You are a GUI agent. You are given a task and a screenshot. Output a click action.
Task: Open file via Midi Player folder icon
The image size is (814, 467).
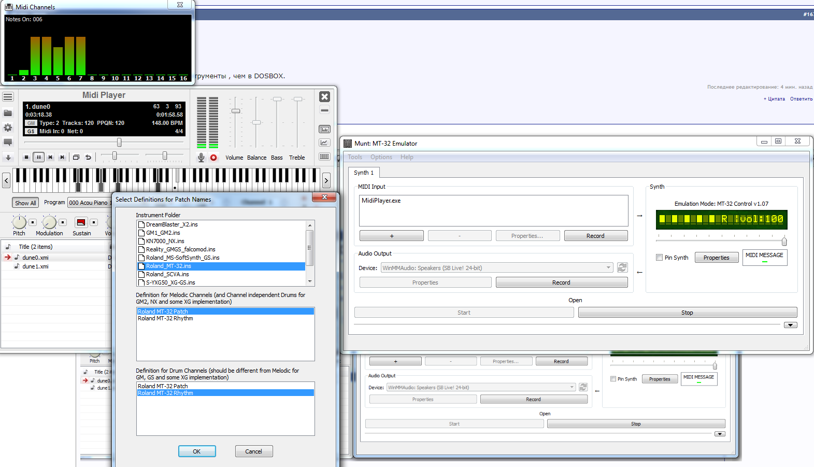[x=8, y=113]
